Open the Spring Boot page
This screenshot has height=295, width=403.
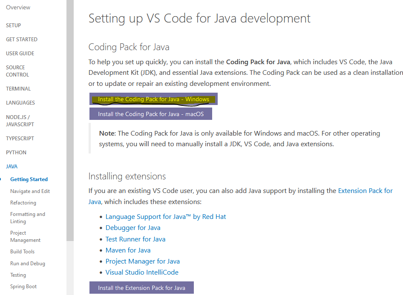point(23,286)
